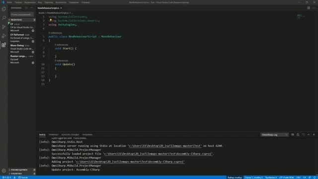Click the lightbulb quick-fix icon on line 2
Viewport: 318px width, 179px height.
50,20
